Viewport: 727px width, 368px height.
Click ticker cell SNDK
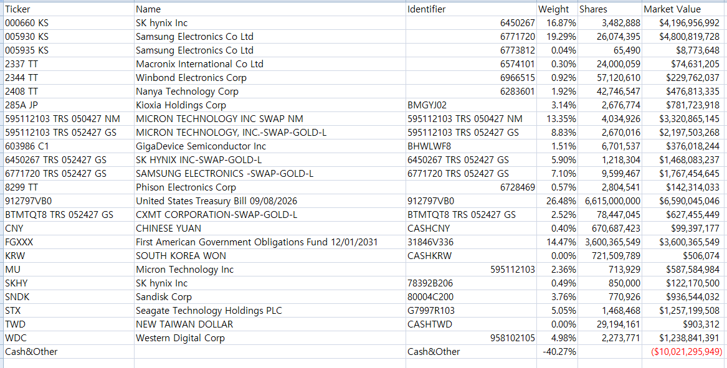(x=69, y=296)
